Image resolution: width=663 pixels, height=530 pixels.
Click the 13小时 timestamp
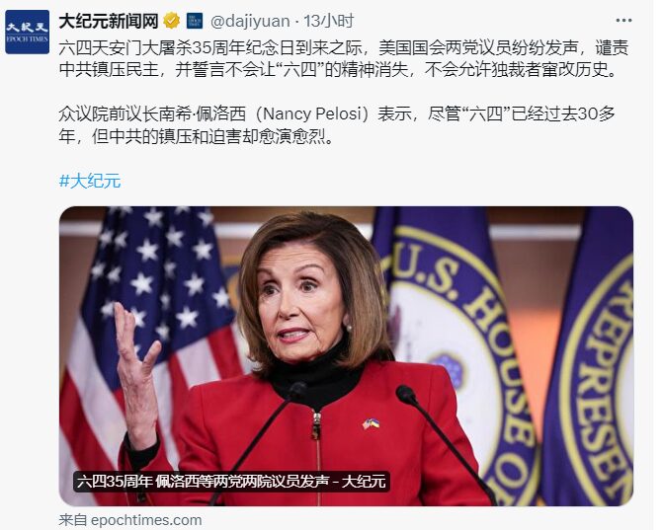click(x=329, y=21)
